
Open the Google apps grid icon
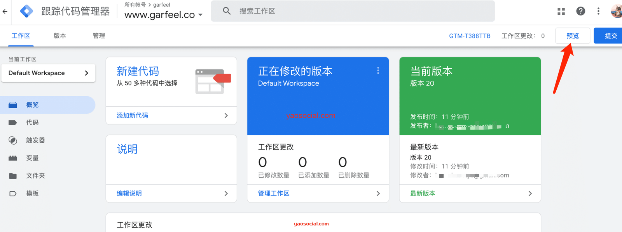[x=561, y=12]
